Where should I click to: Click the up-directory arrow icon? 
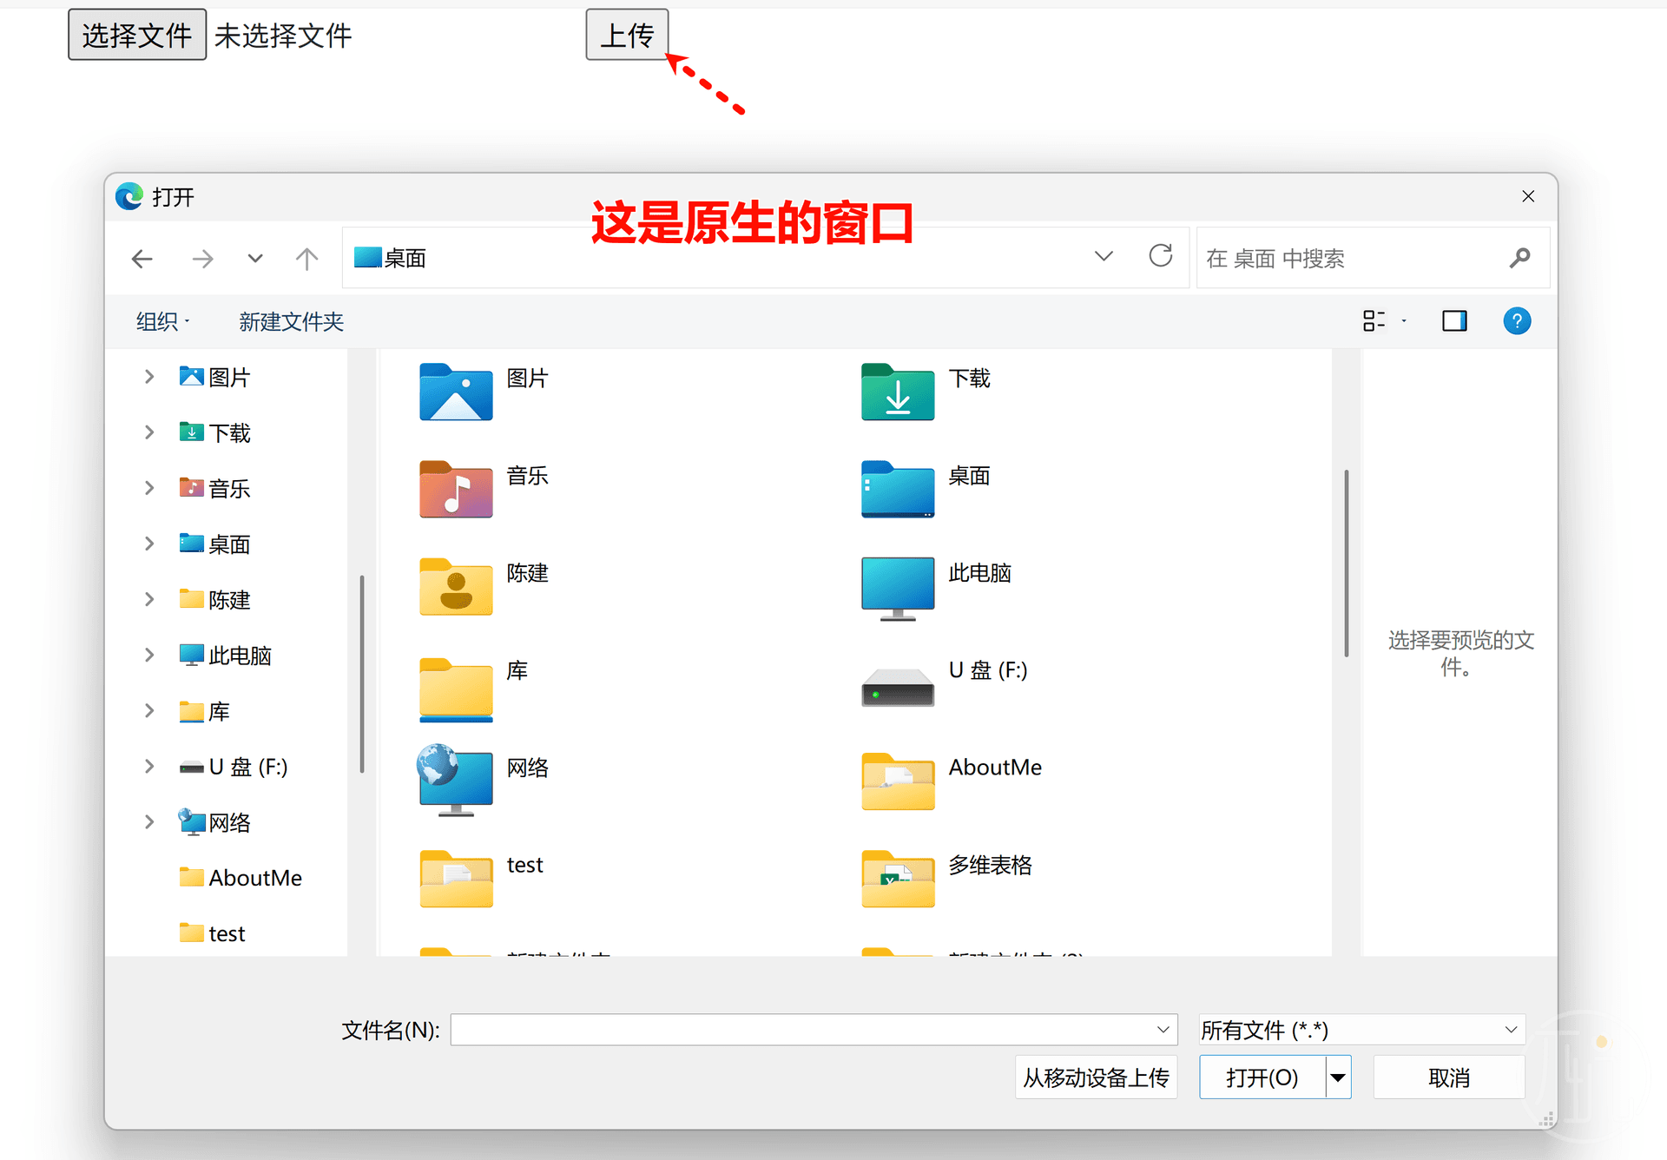coord(306,259)
